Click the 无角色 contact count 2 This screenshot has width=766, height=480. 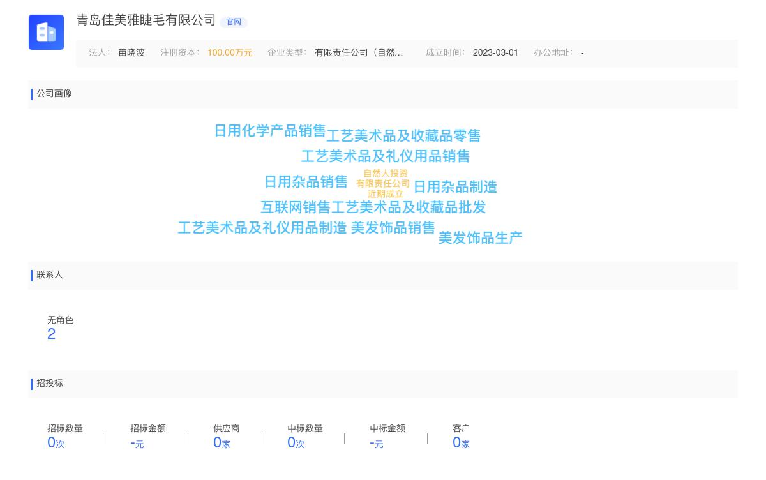click(52, 334)
